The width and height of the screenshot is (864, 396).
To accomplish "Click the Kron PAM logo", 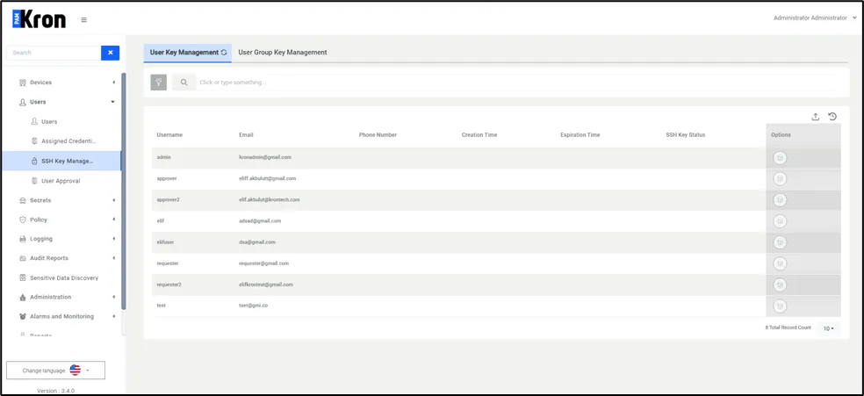I will click(x=40, y=19).
